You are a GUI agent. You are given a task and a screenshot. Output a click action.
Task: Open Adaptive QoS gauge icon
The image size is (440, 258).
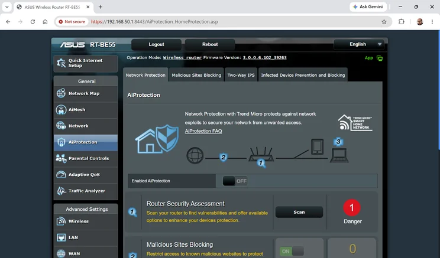pyautogui.click(x=61, y=175)
